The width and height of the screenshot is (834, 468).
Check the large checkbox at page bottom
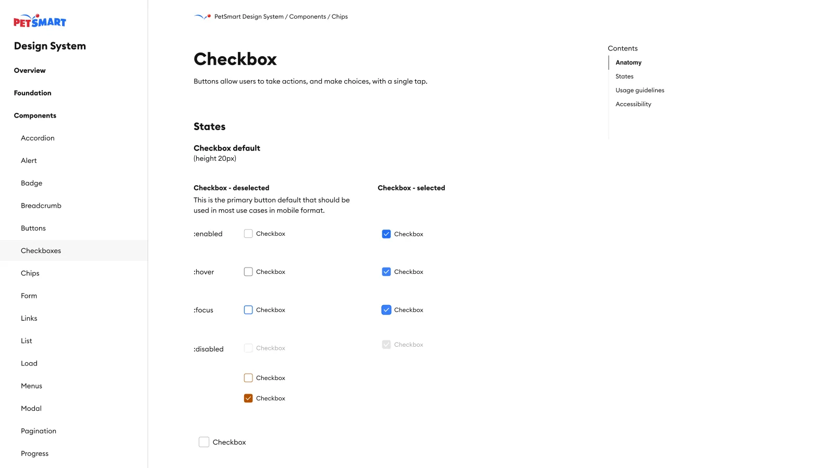point(204,442)
